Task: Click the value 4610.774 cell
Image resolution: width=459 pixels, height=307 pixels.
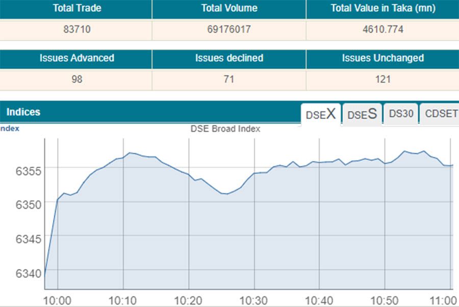Action: (381, 30)
